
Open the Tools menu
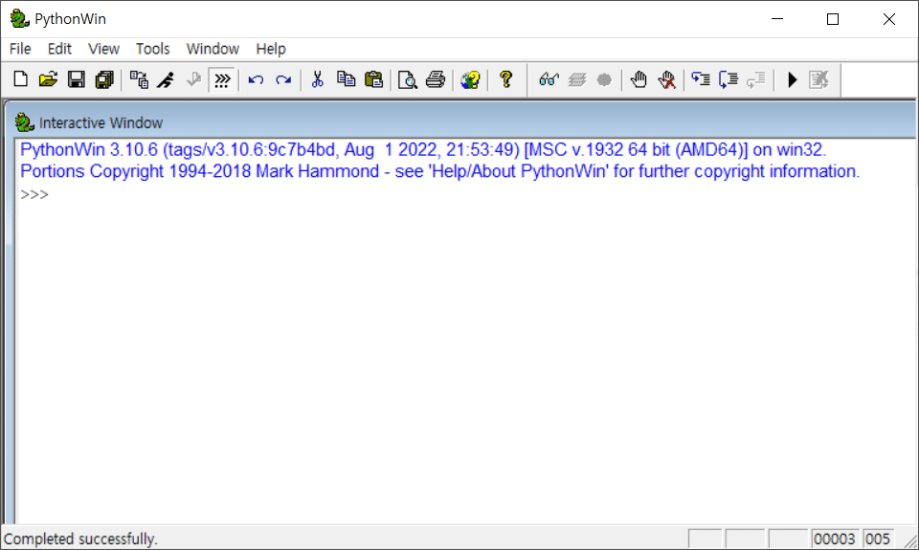(x=152, y=49)
